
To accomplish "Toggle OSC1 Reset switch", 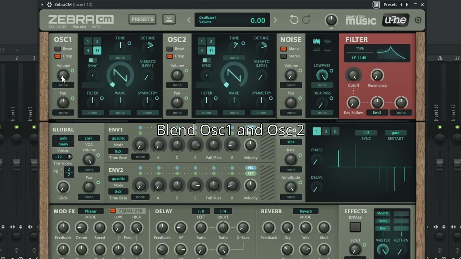I will 58,49.
